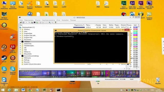Expand the ProgramData folder node

20,33
